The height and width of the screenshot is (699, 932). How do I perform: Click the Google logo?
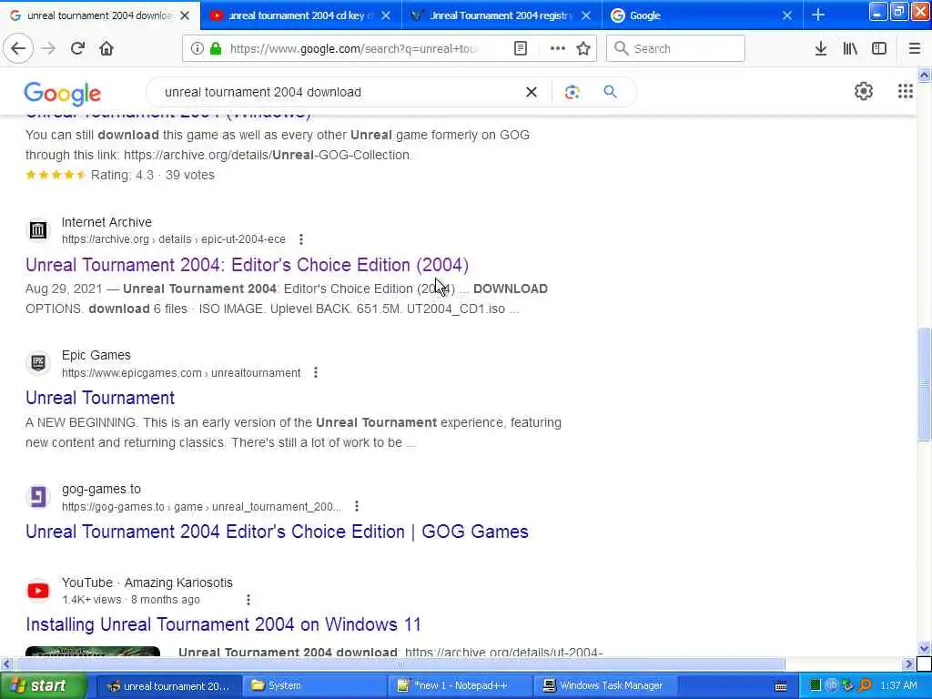click(x=63, y=94)
